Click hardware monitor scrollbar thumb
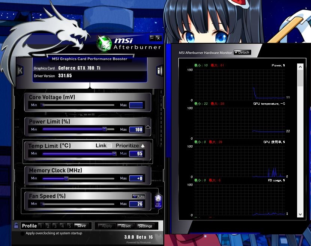This screenshot has width=311, height=246. 300,78
